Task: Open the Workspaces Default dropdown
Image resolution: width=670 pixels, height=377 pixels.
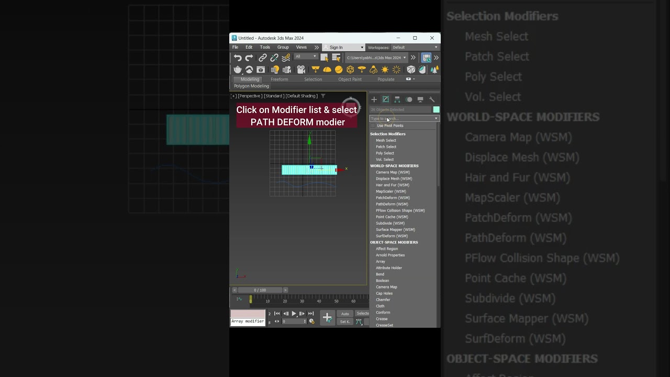Action: point(415,47)
